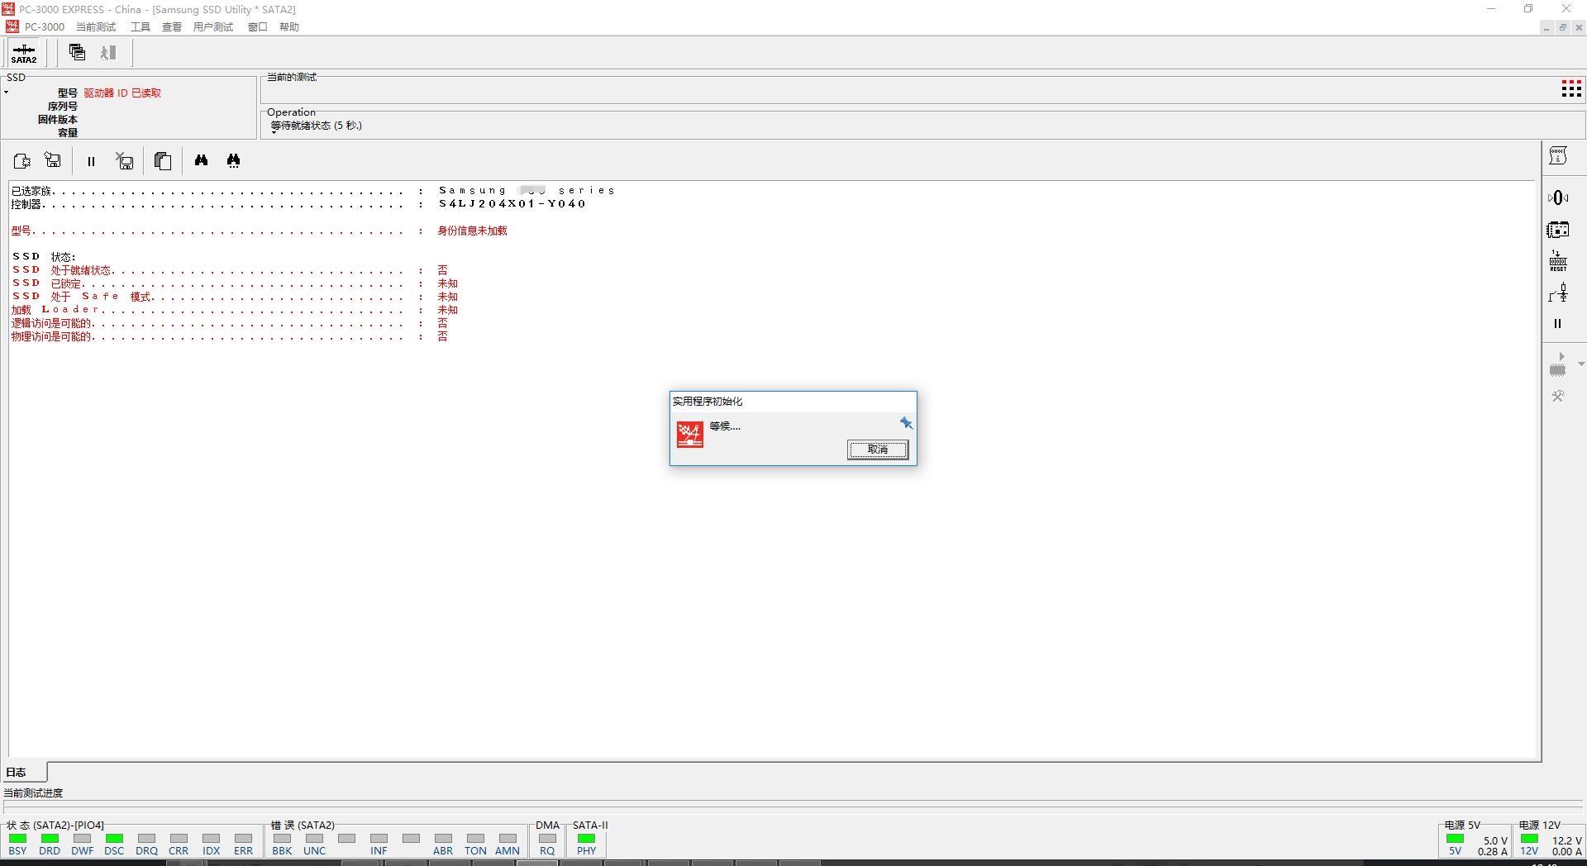Open the PC-3000 menu
Screen dimensions: 1587x866
(45, 26)
